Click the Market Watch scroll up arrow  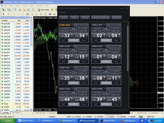31,20
